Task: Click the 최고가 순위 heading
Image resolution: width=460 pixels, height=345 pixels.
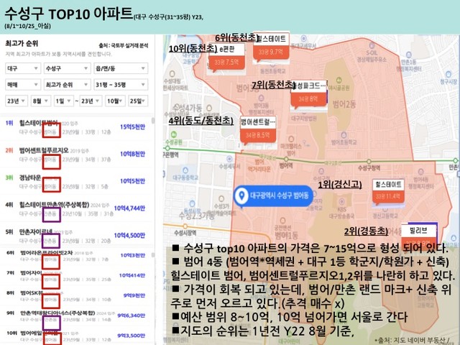Action: 22,44
